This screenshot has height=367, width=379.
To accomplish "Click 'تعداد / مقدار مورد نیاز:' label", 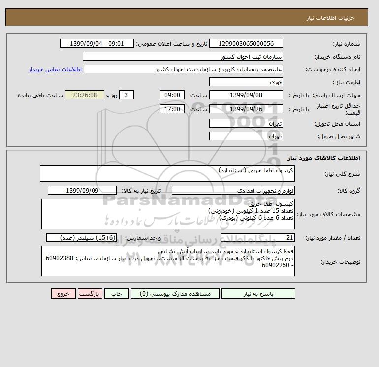I will pyautogui.click(x=333, y=238).
